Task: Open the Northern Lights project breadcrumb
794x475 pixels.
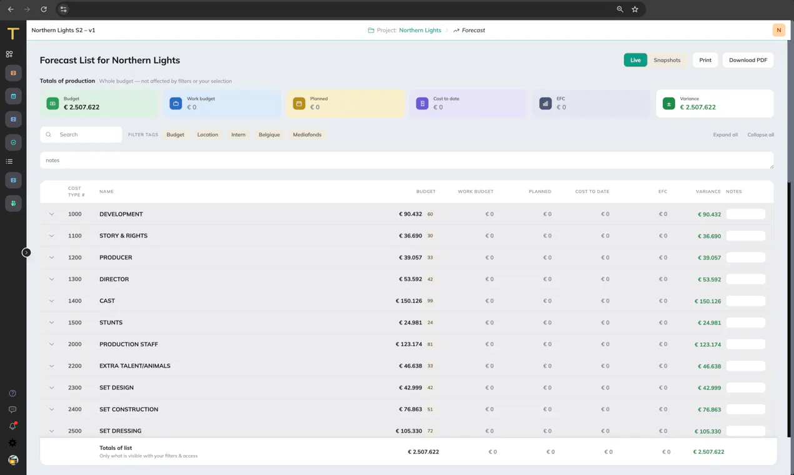Action: (x=420, y=30)
